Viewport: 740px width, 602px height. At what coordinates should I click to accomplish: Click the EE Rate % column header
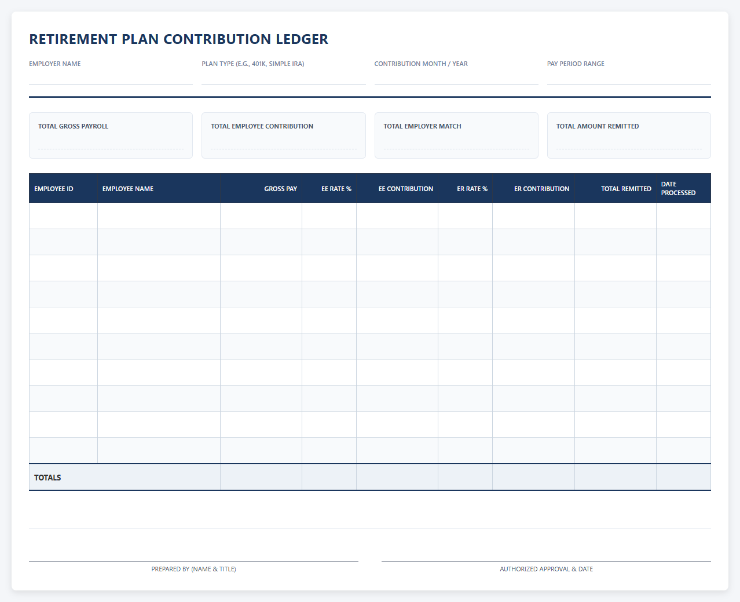[x=329, y=189]
